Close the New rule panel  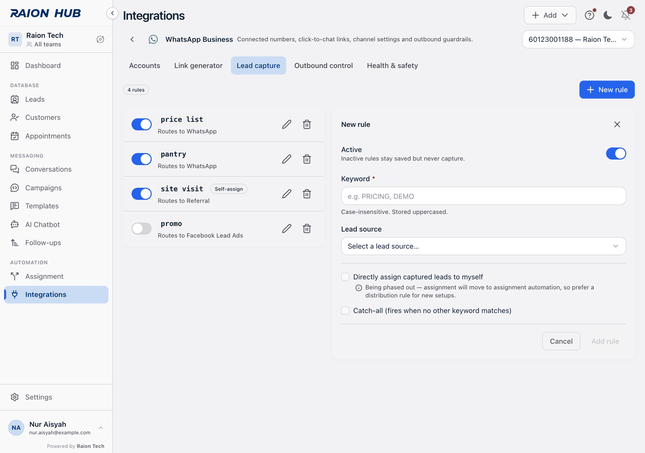point(617,124)
